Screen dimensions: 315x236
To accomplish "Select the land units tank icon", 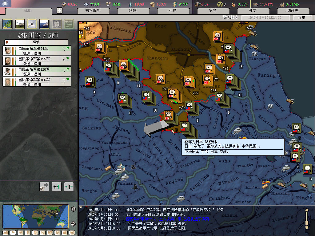I will pos(20,24).
